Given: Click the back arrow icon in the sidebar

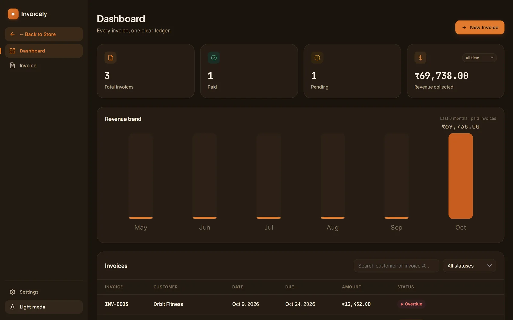Looking at the screenshot, I should click(x=13, y=34).
